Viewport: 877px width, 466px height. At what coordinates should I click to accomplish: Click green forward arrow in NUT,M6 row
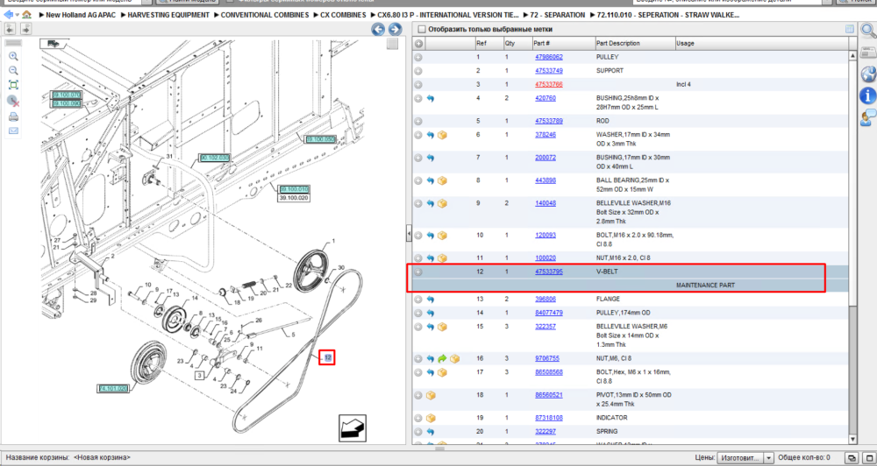pos(442,359)
